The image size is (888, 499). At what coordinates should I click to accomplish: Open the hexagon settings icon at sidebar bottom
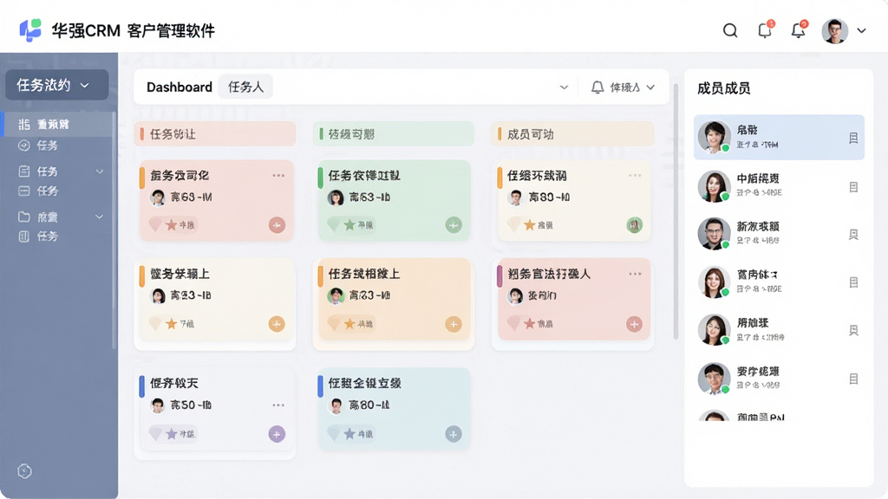click(x=24, y=470)
